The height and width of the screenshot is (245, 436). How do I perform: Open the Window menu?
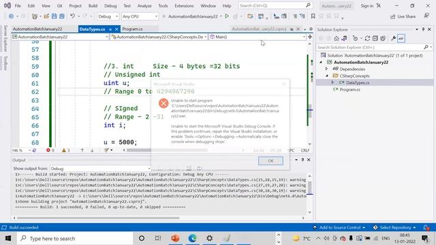[208, 5]
